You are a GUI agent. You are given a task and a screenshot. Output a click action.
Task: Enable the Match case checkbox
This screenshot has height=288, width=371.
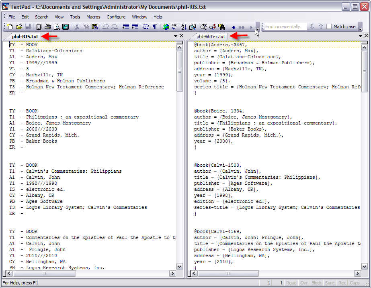(x=329, y=27)
